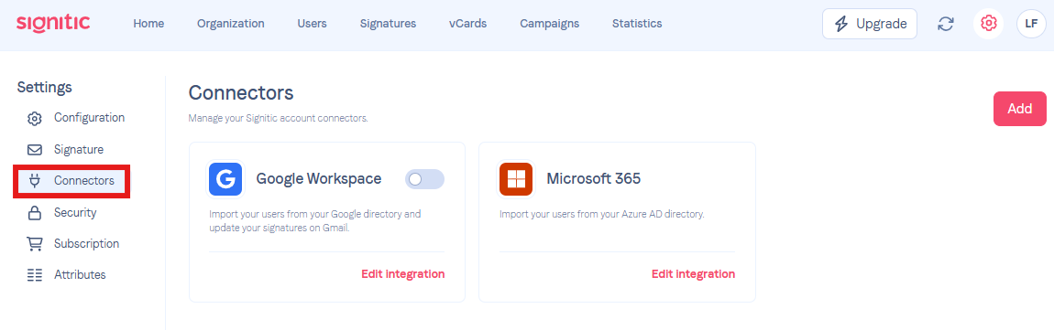Open the settings gear icon in header
This screenshot has height=330, width=1054.
tap(988, 24)
